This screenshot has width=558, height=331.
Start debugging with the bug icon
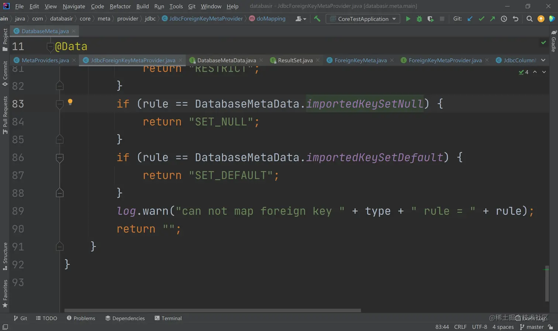tap(419, 19)
